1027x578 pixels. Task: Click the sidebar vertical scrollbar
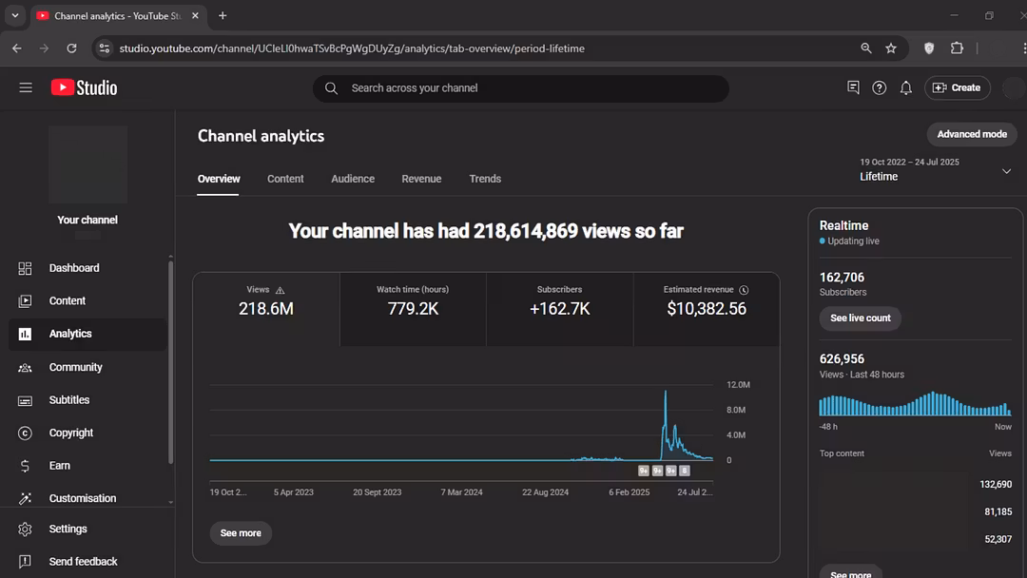pos(171,361)
